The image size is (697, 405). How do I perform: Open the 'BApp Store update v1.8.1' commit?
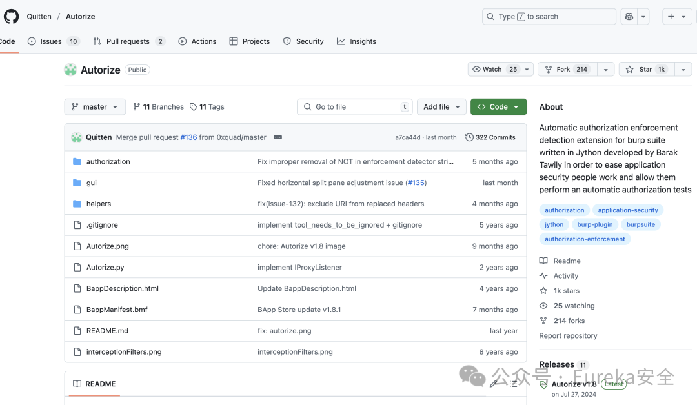pos(299,310)
